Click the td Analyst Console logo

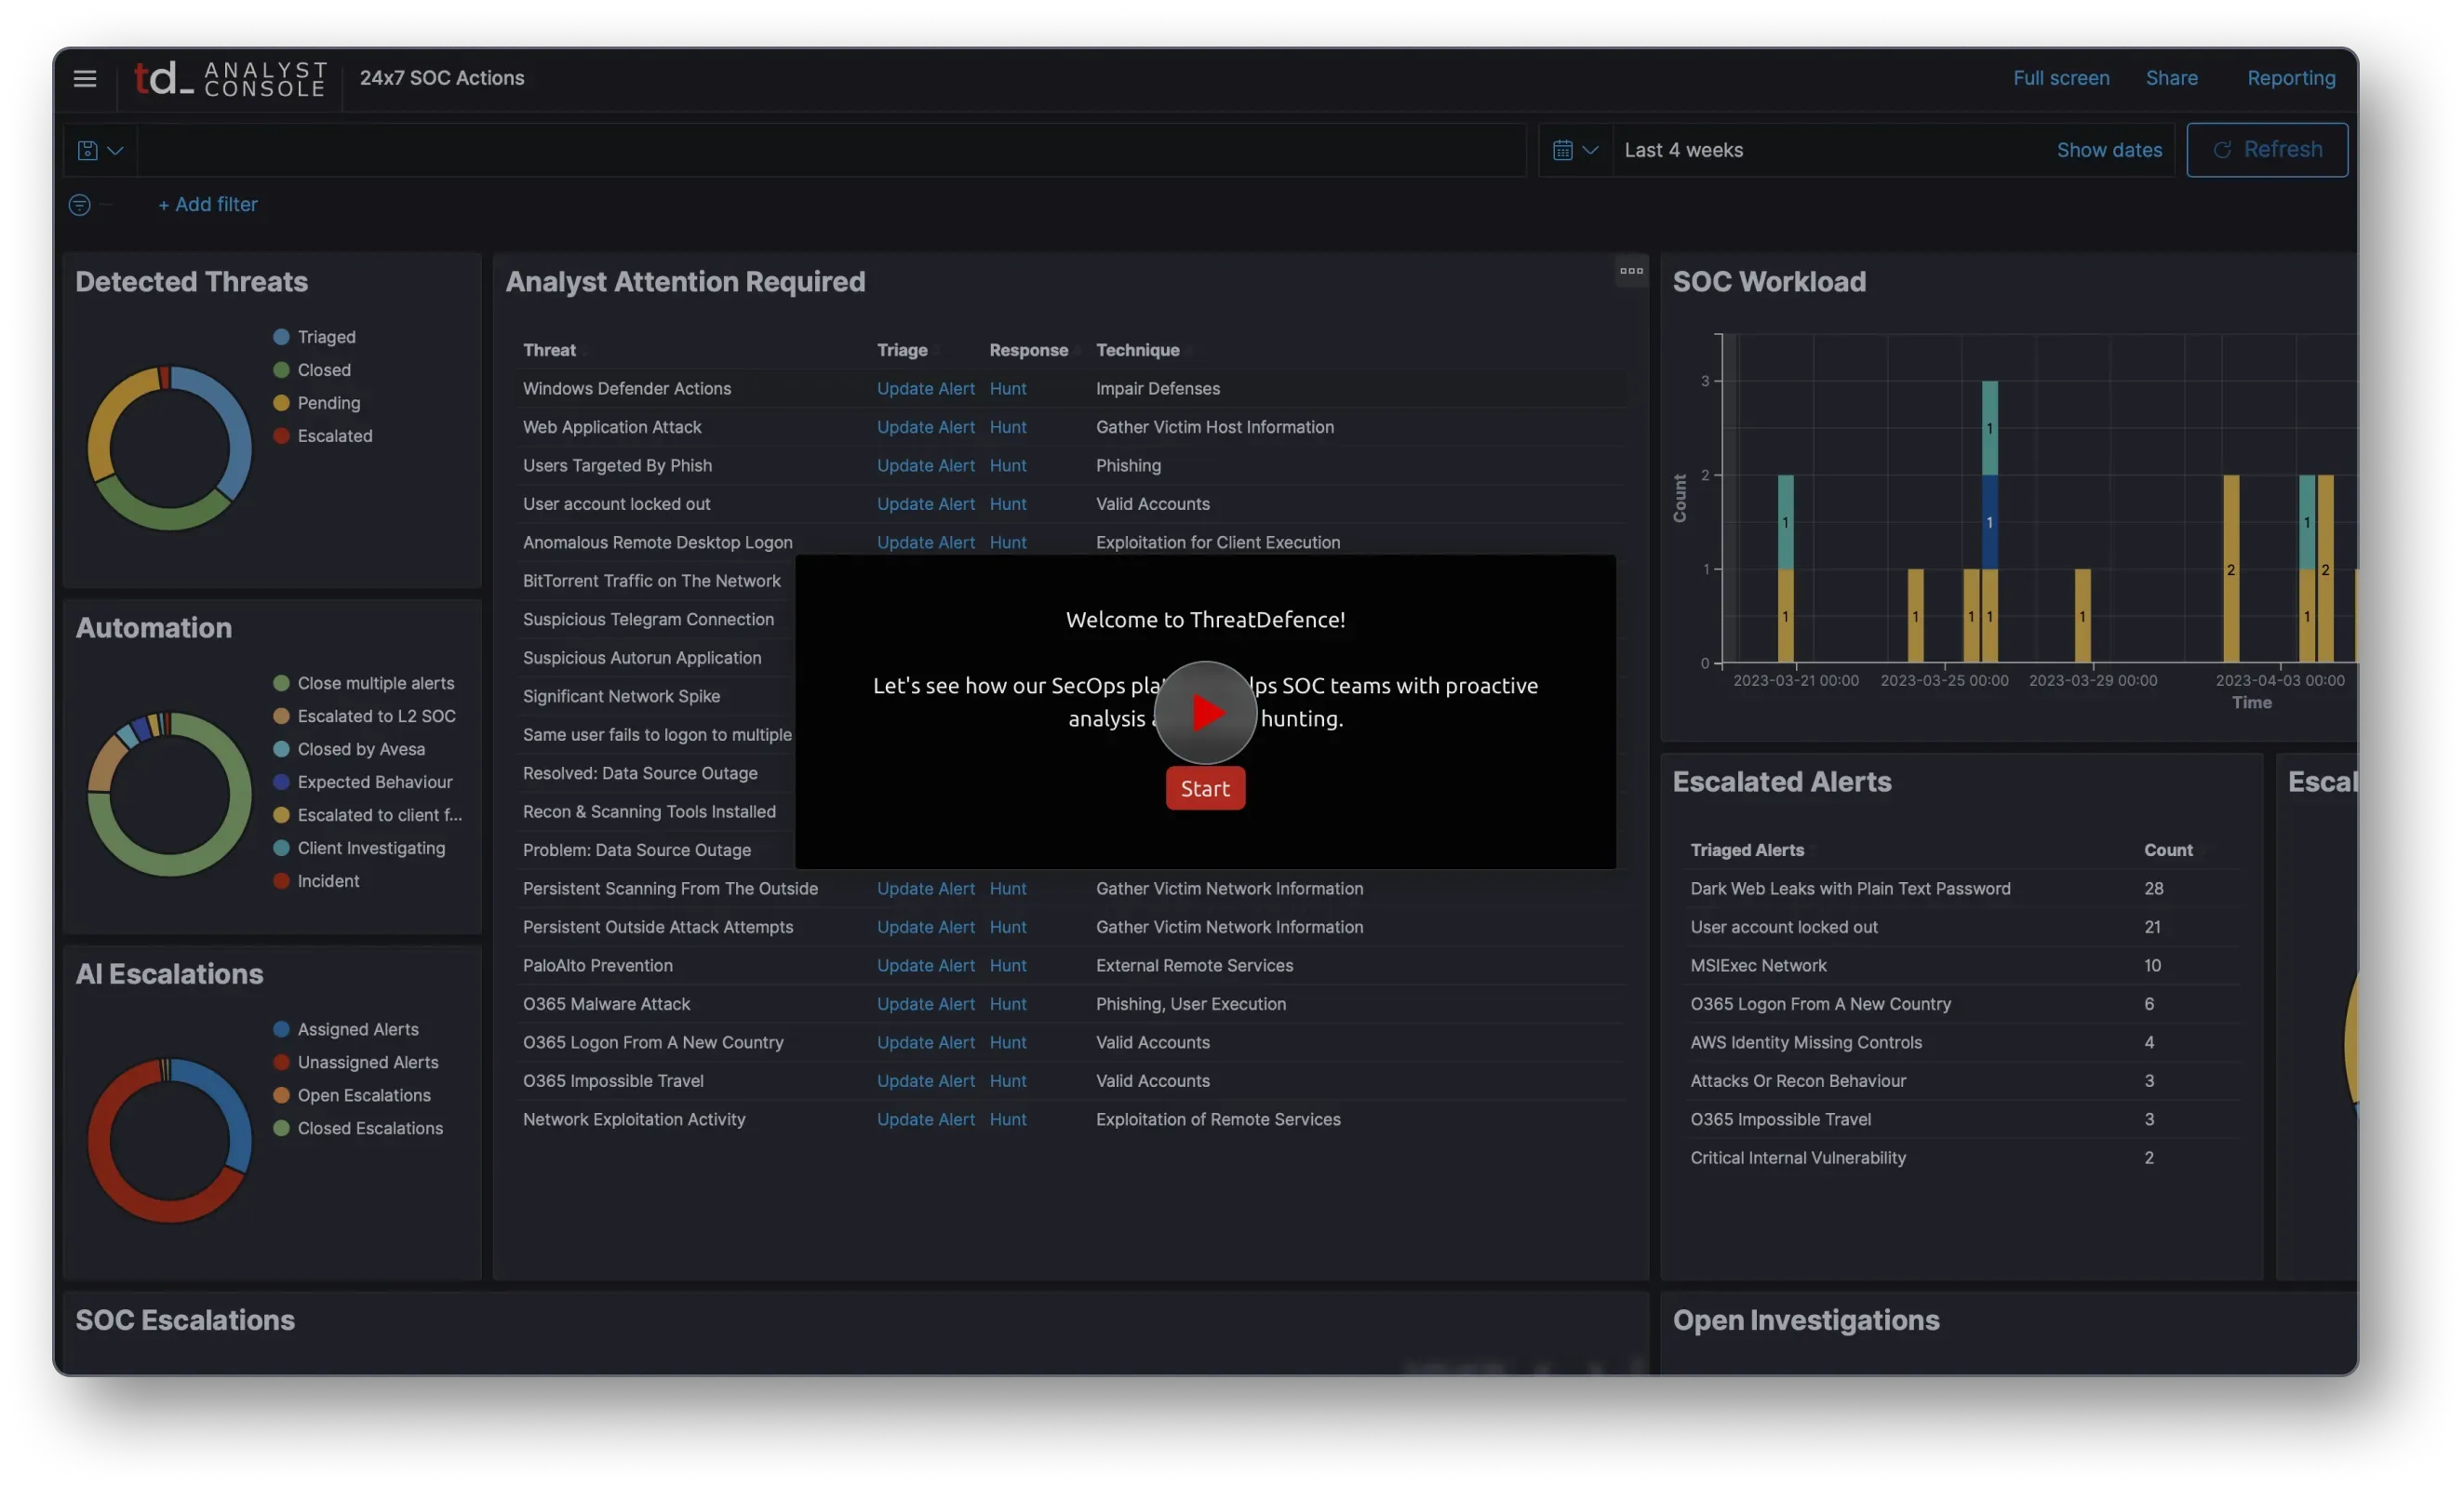click(231, 78)
